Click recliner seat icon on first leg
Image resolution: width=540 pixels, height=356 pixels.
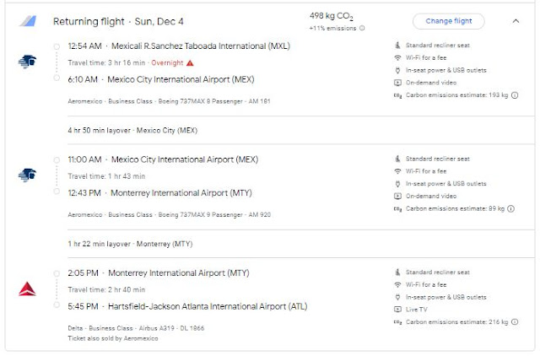[x=398, y=44]
